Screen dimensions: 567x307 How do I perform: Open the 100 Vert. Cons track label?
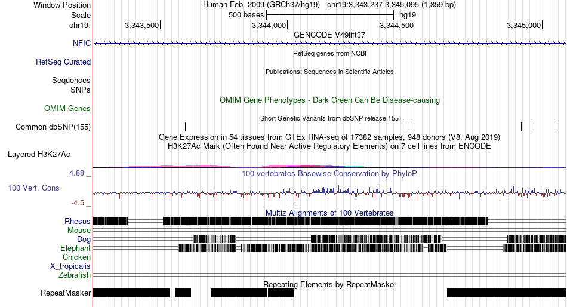(33, 188)
